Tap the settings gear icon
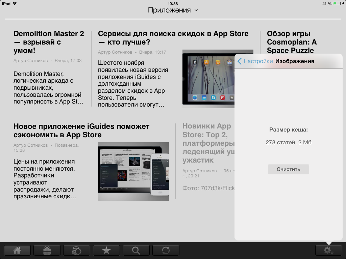 tap(328, 250)
